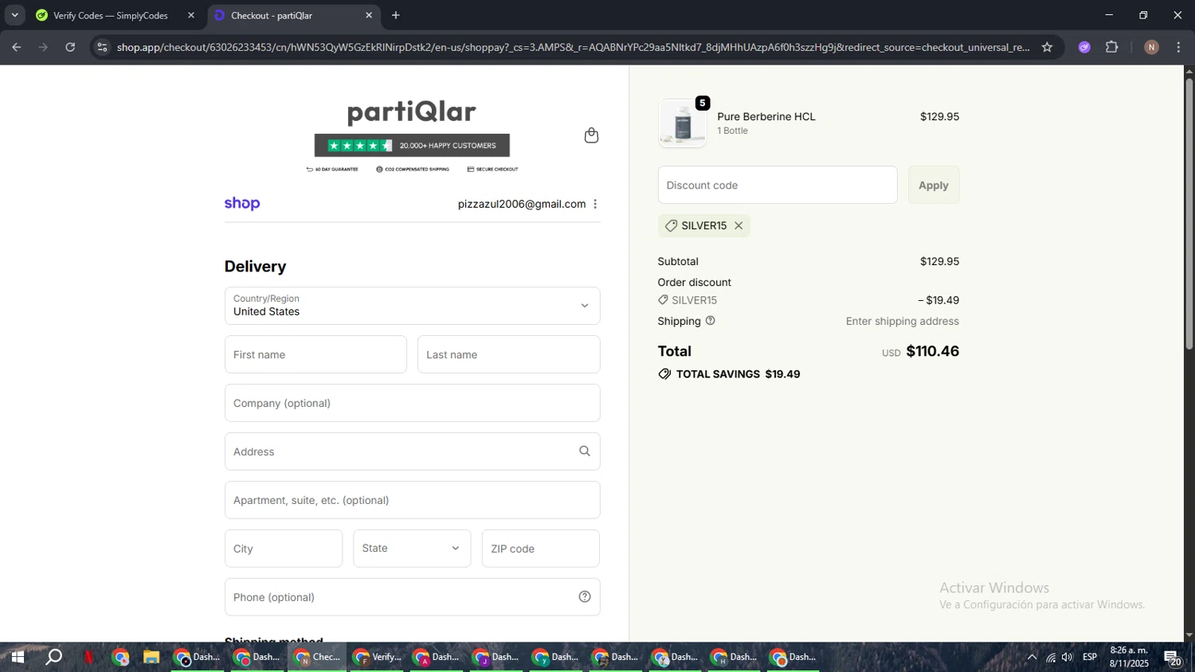This screenshot has width=1195, height=672.
Task: Reload the checkout page
Action: (x=70, y=47)
